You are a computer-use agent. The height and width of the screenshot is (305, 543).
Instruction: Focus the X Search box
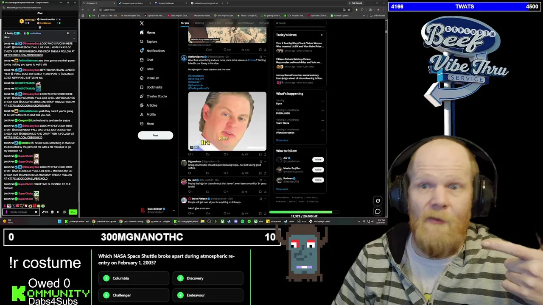[x=299, y=23]
